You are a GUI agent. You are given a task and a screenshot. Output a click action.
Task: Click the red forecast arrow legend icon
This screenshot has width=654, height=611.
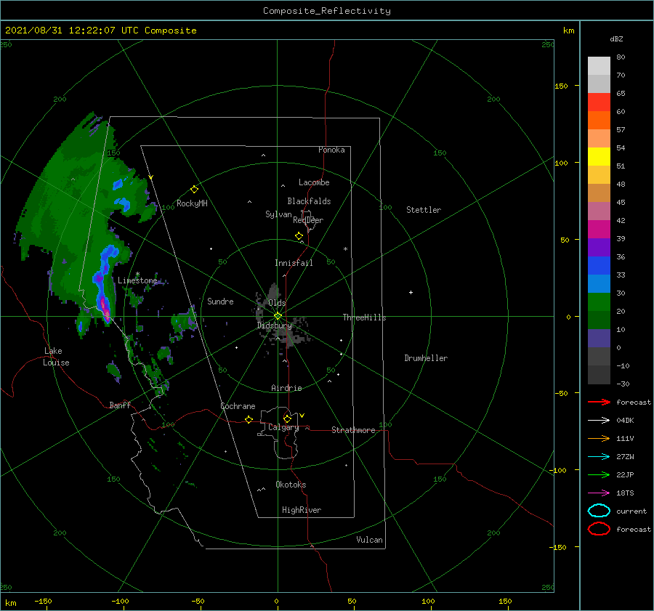click(x=599, y=402)
